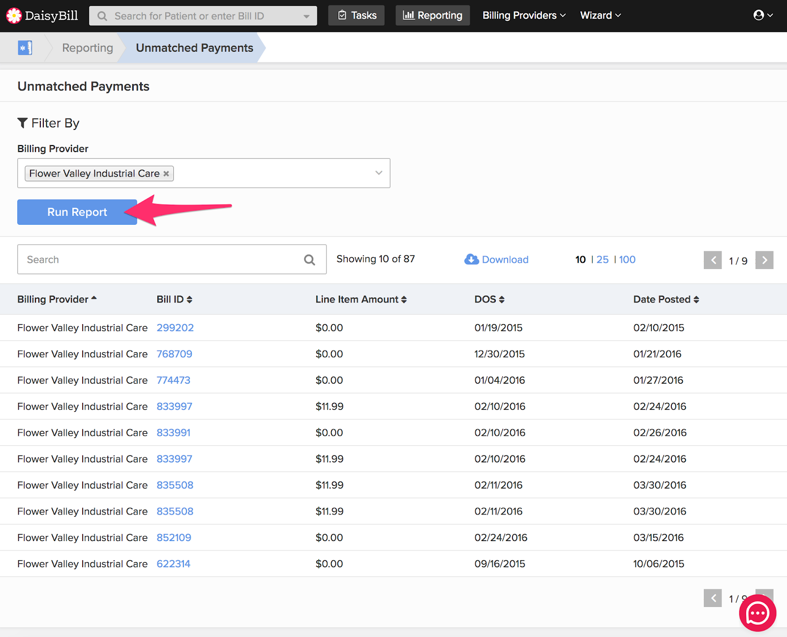
Task: Sort by Billing Provider column arrow
Action: pyautogui.click(x=94, y=298)
